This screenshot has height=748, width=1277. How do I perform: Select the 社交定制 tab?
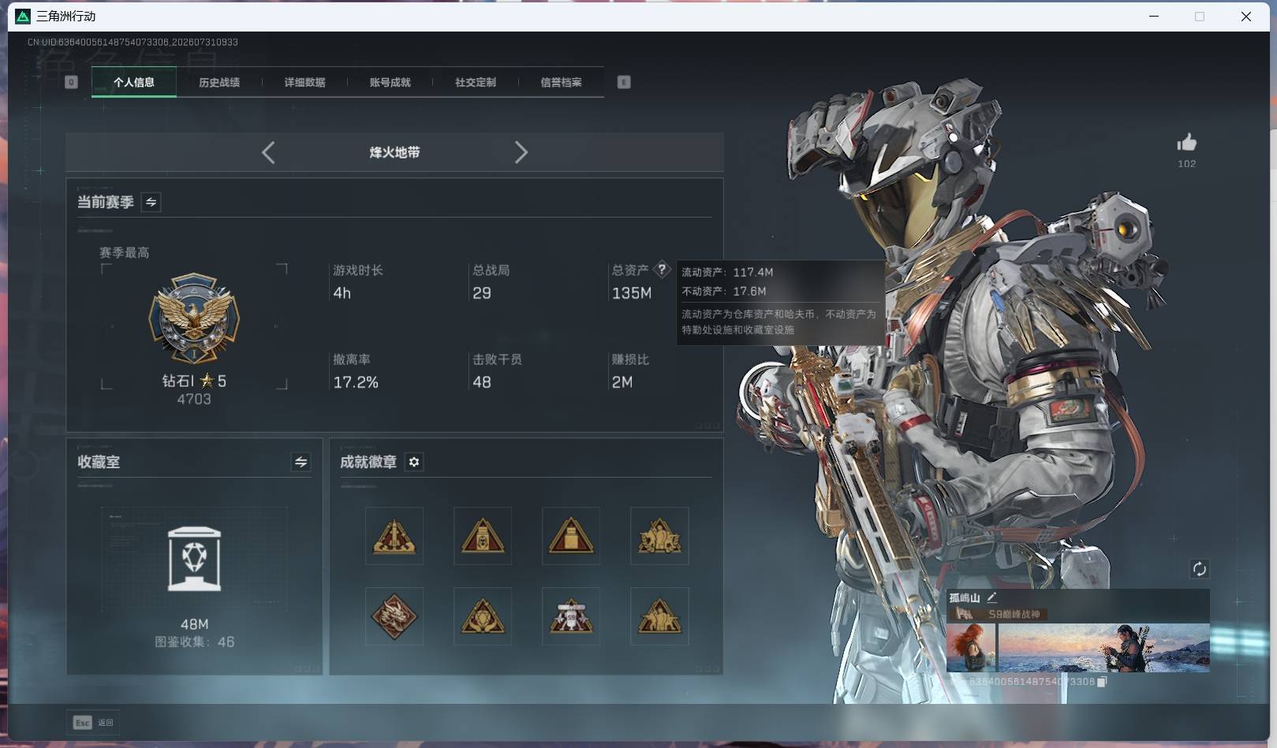(476, 82)
